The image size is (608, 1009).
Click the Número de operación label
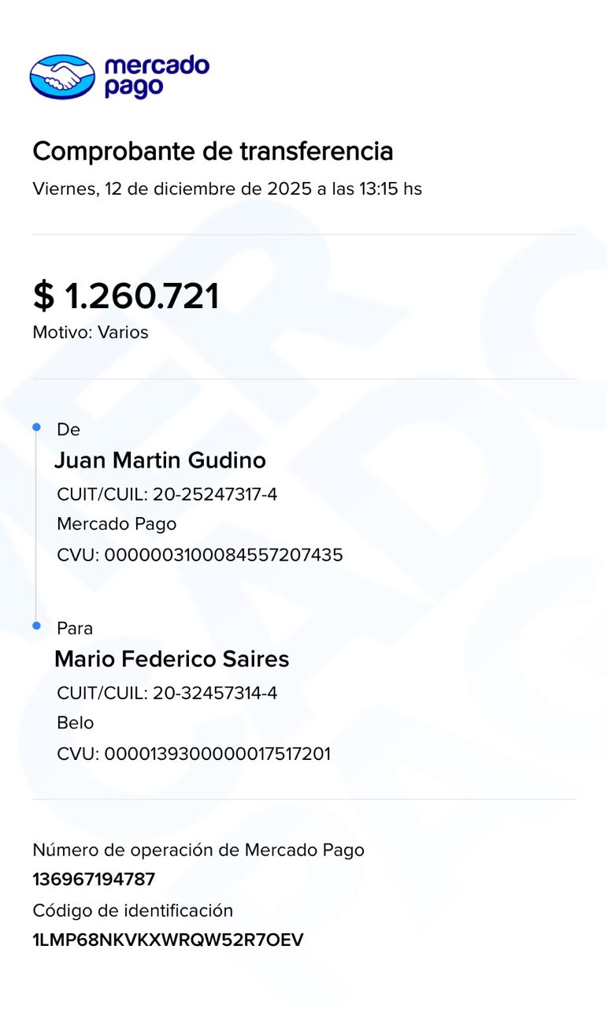[198, 850]
